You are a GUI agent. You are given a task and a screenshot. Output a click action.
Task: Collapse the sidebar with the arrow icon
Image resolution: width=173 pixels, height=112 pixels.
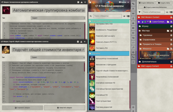[x=133, y=62]
